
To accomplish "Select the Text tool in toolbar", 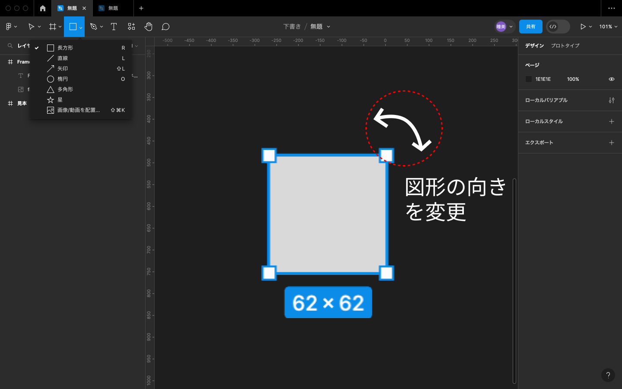I will 114,27.
